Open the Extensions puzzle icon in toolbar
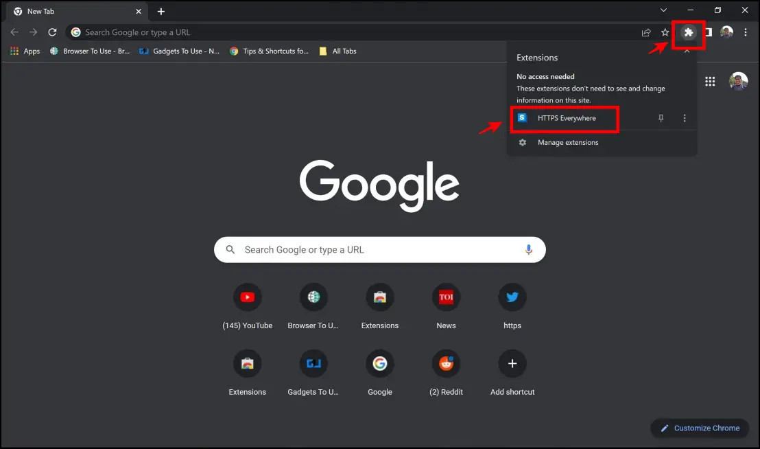760x449 pixels. 688,32
